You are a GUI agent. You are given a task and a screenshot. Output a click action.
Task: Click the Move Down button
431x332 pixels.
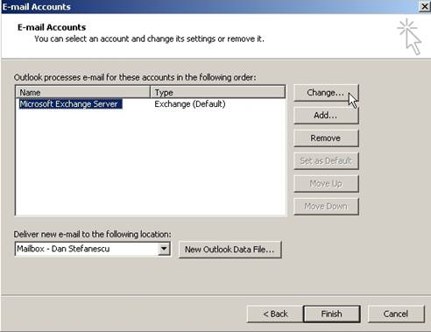[326, 207]
